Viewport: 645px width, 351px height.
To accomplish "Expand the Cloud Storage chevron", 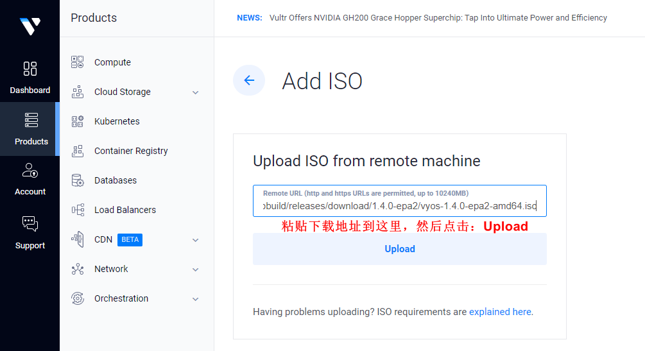I will tap(195, 92).
